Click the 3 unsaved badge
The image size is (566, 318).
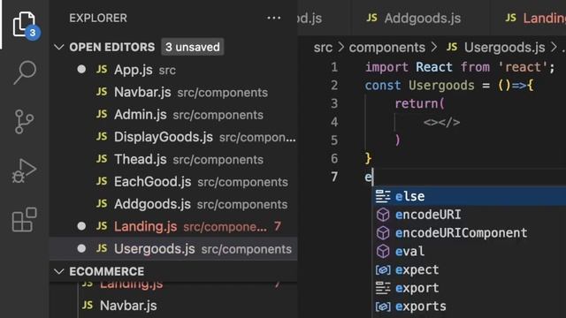point(193,47)
